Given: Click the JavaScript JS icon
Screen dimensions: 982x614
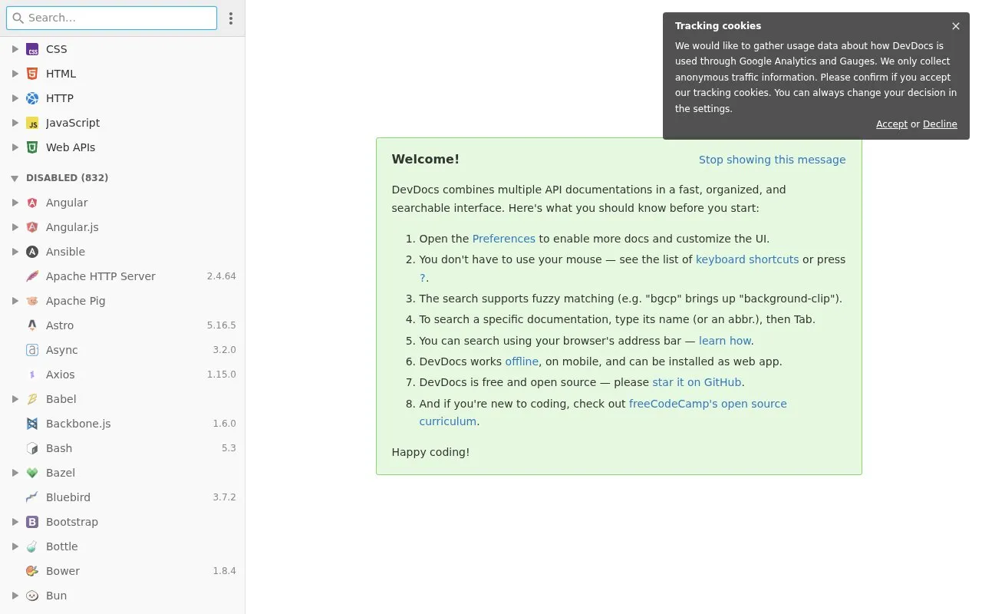Looking at the screenshot, I should point(32,123).
